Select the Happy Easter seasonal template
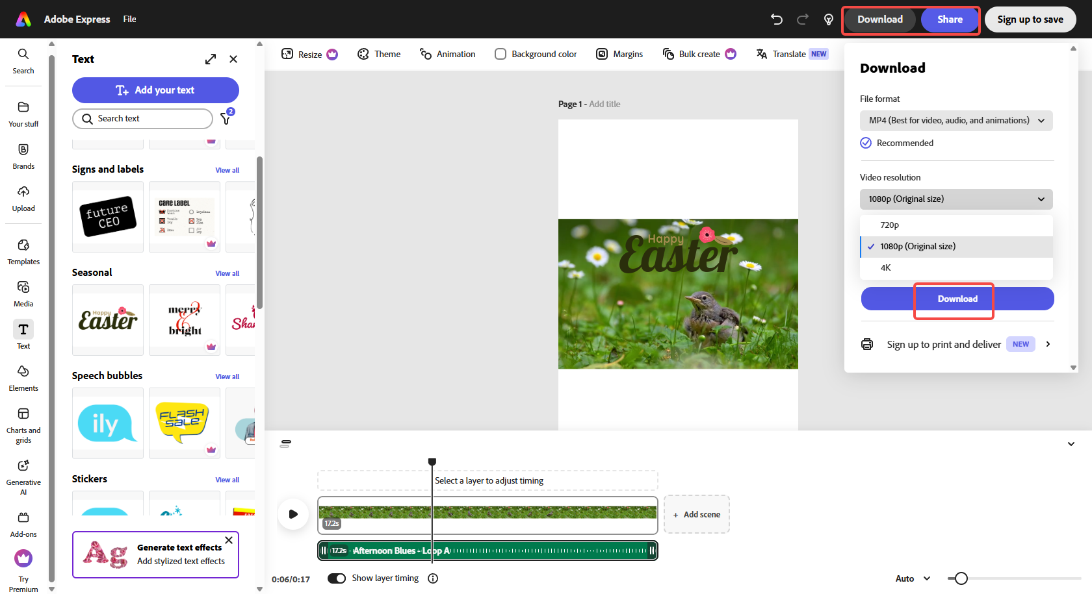The width and height of the screenshot is (1092, 594). coord(108,320)
